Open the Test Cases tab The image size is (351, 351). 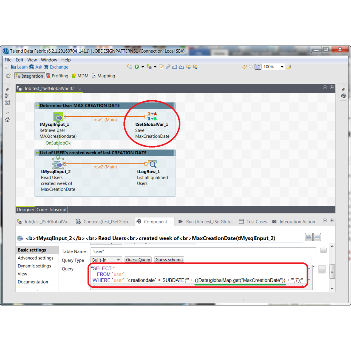tap(253, 222)
